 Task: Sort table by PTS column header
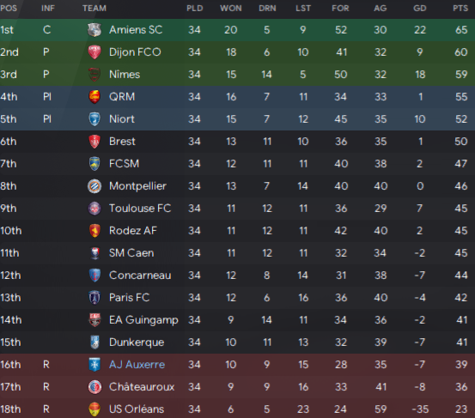tap(460, 9)
